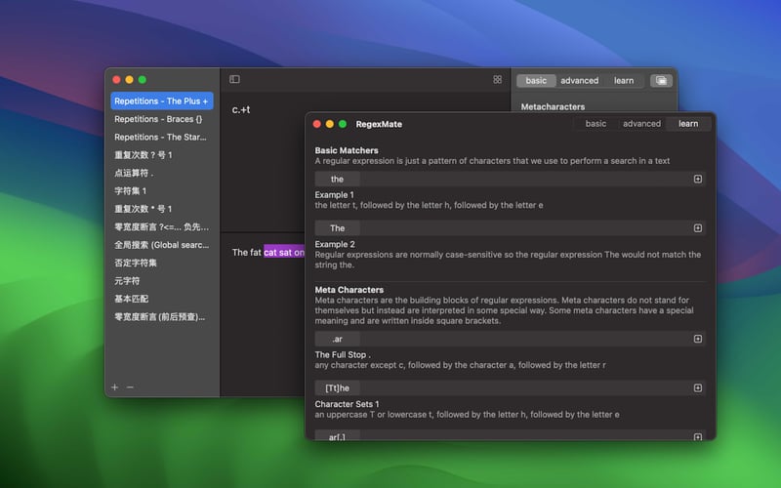
Task: Select 'Repetitions - The Star...' sidebar item
Action: 162,137
